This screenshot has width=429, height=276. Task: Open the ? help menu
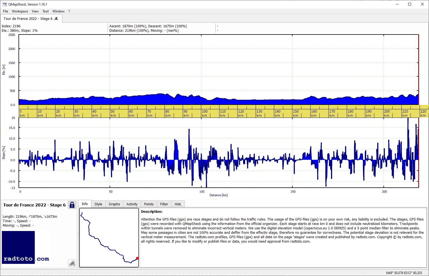[x=69, y=11]
